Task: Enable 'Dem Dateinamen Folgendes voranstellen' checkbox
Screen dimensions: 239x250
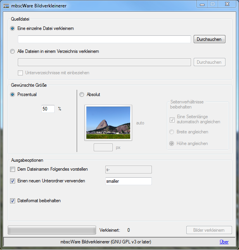Action: click(x=13, y=169)
